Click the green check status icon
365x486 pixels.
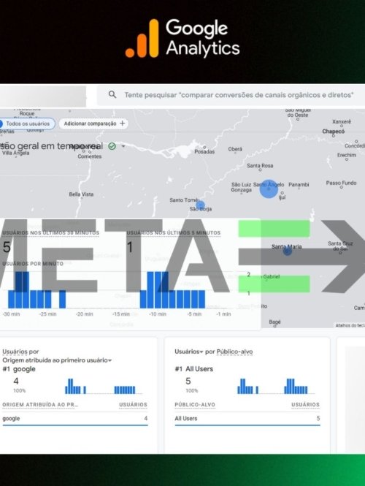[x=112, y=146]
